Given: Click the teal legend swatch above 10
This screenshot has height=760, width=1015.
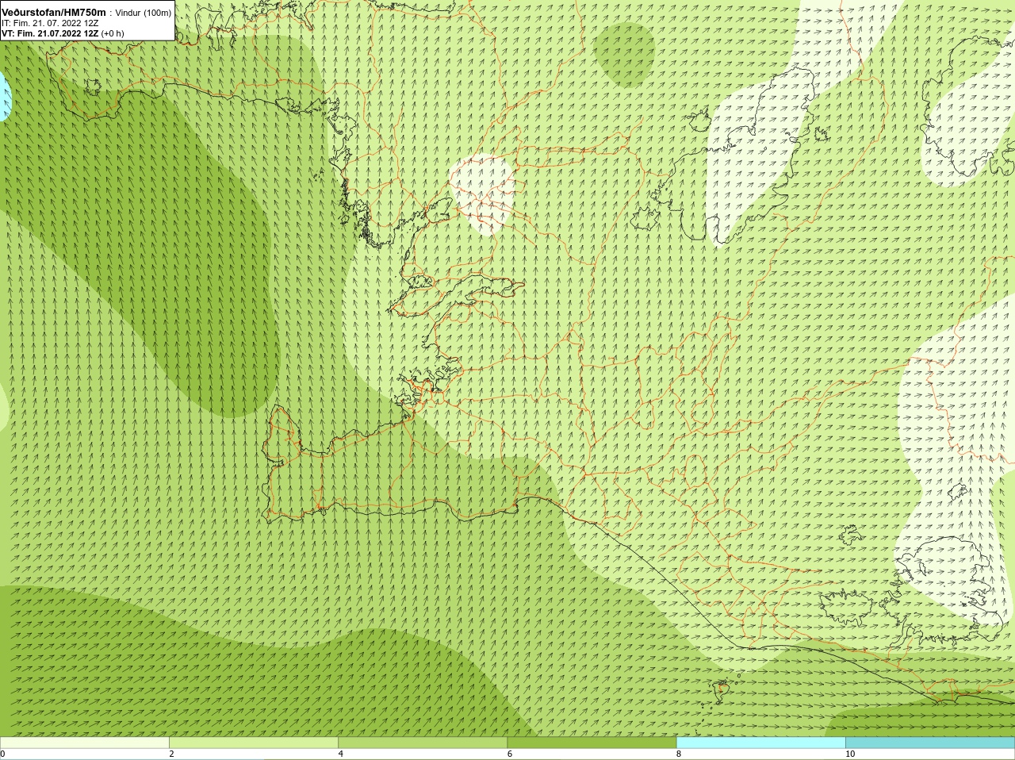Looking at the screenshot, I should coord(930,743).
